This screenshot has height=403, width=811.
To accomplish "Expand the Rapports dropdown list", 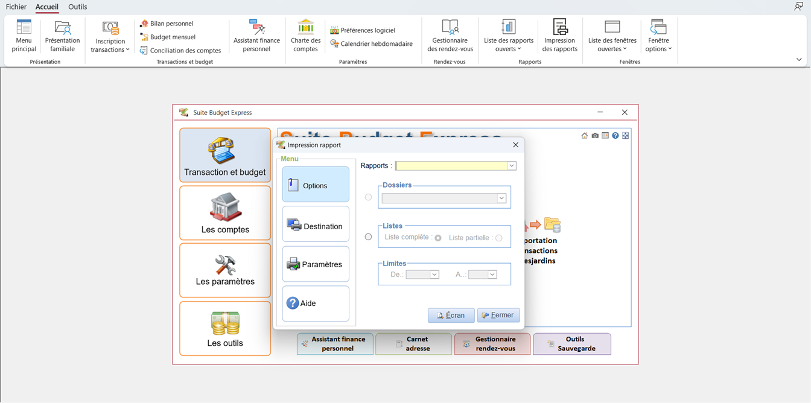I will 511,166.
